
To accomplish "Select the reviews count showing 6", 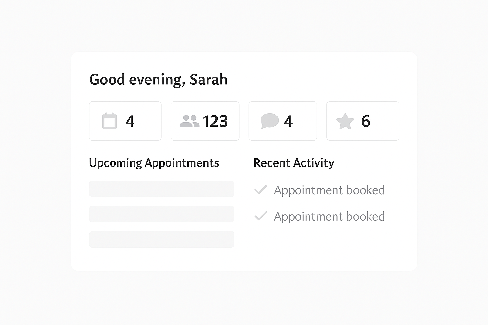I will [365, 121].
